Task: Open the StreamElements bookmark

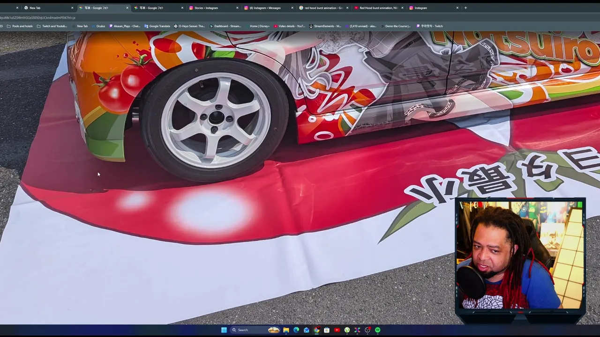Action: click(325, 26)
